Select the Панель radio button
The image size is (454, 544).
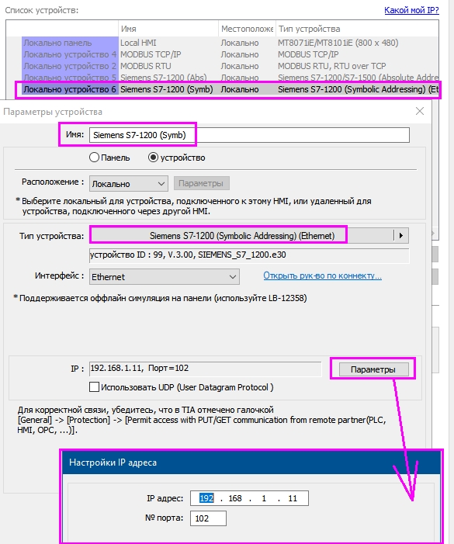[94, 158]
